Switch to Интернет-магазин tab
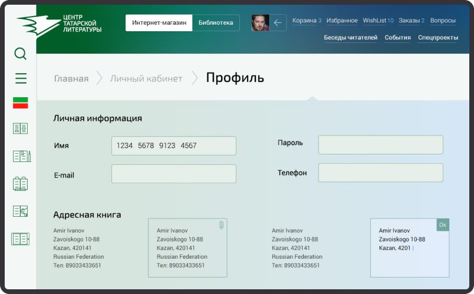Screen dimensions: 474x294 [159, 23]
